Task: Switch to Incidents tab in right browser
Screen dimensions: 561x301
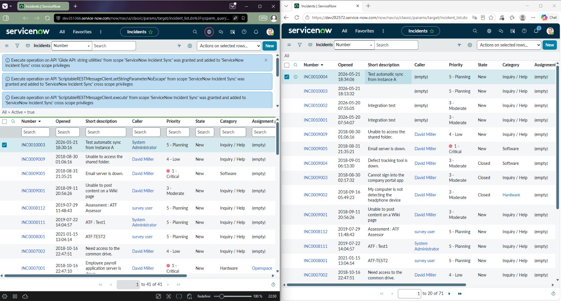Action: 326,6
